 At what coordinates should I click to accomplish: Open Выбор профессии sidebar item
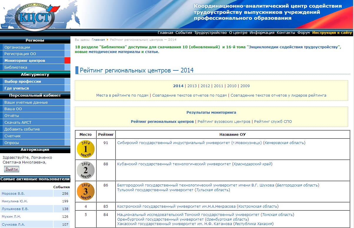tap(35, 82)
